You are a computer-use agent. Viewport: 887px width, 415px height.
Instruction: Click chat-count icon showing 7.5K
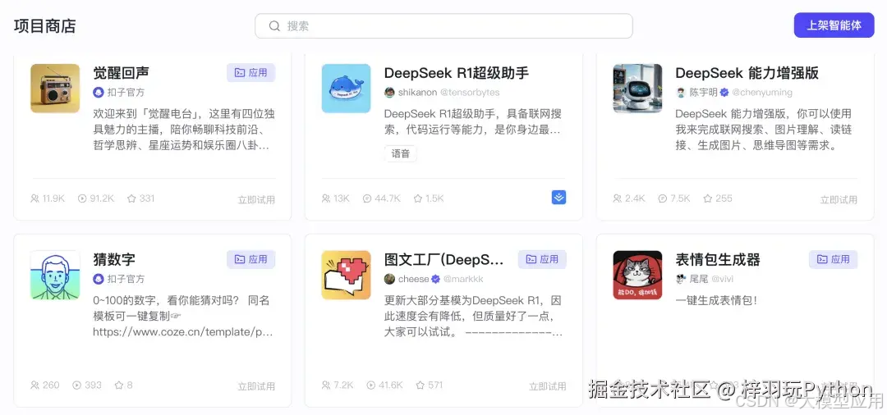coord(663,198)
